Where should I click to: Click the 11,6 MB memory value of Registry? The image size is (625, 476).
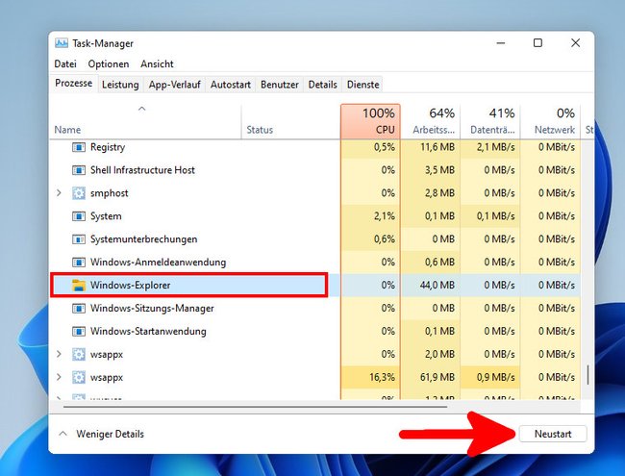point(437,147)
